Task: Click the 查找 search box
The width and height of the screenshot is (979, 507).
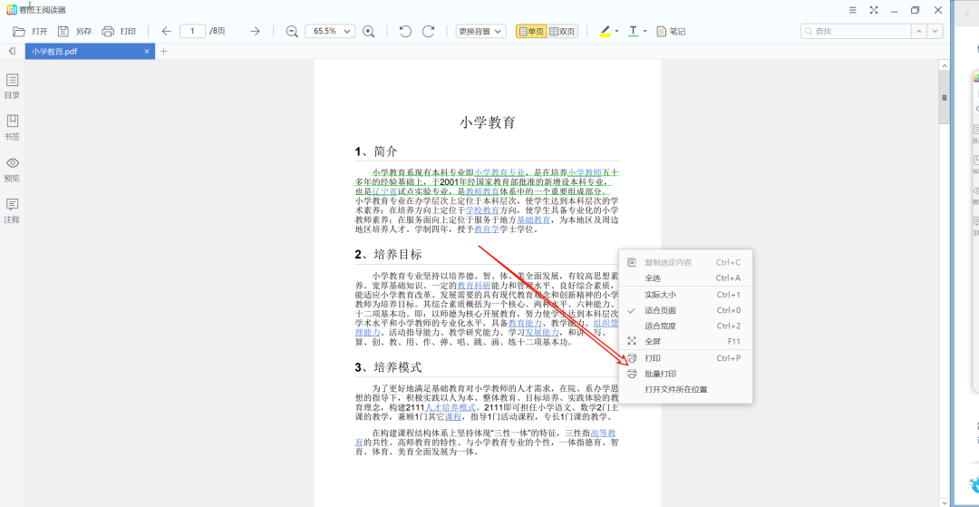Action: tap(856, 31)
